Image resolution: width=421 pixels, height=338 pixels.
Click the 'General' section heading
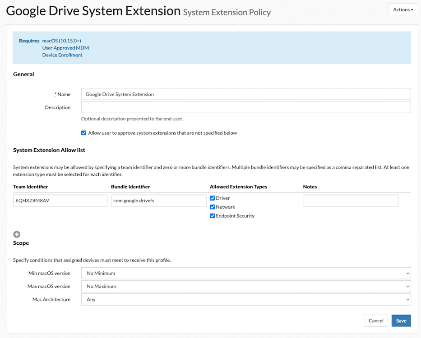click(x=23, y=74)
